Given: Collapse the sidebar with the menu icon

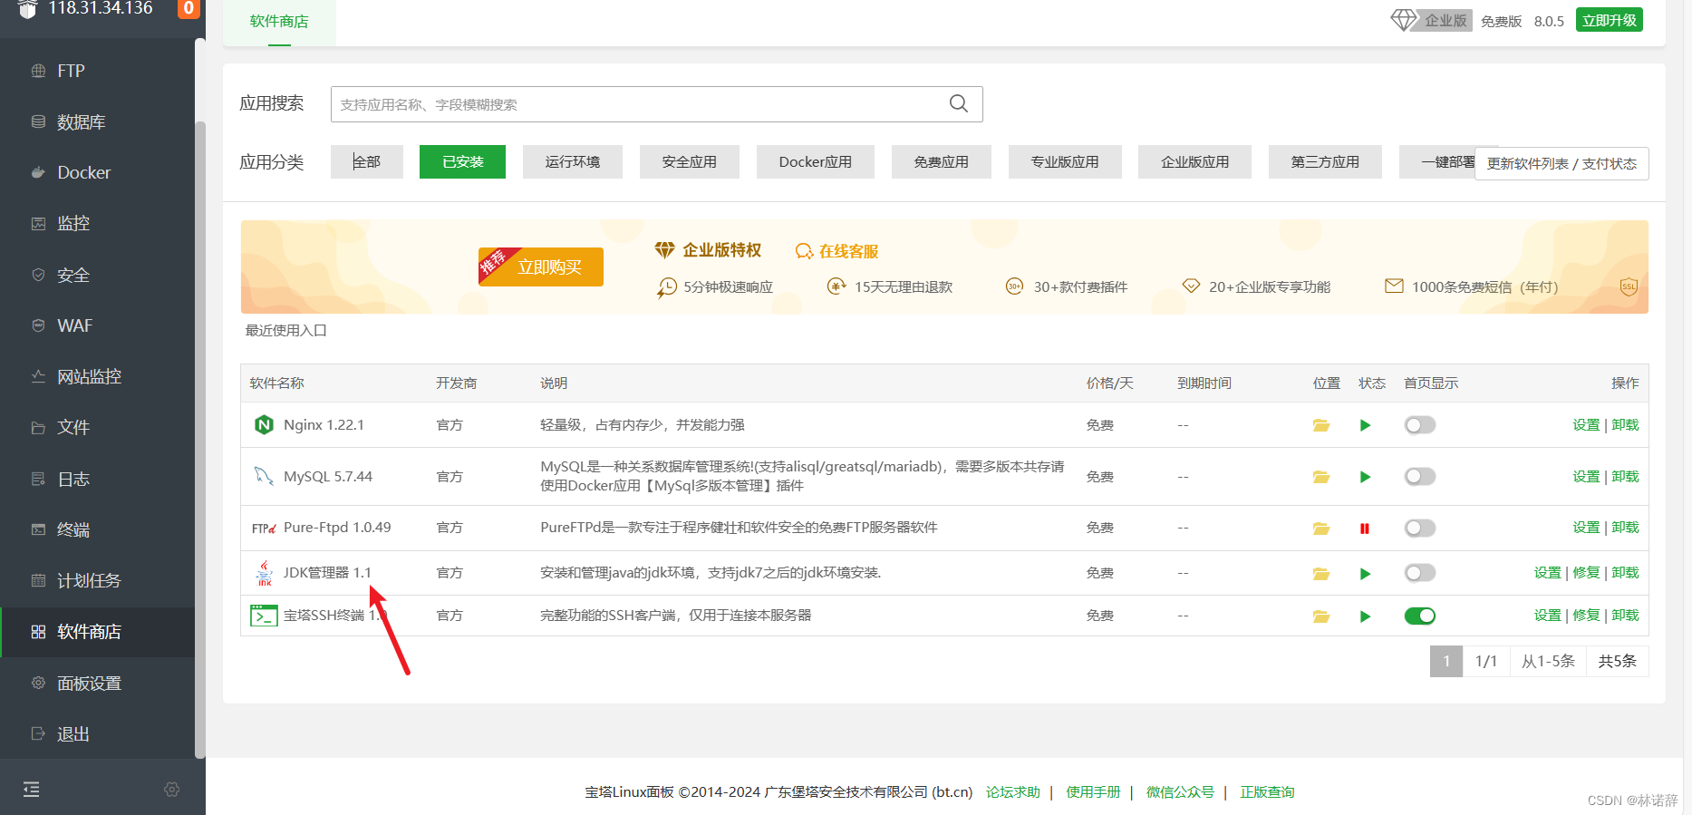Looking at the screenshot, I should [x=32, y=790].
